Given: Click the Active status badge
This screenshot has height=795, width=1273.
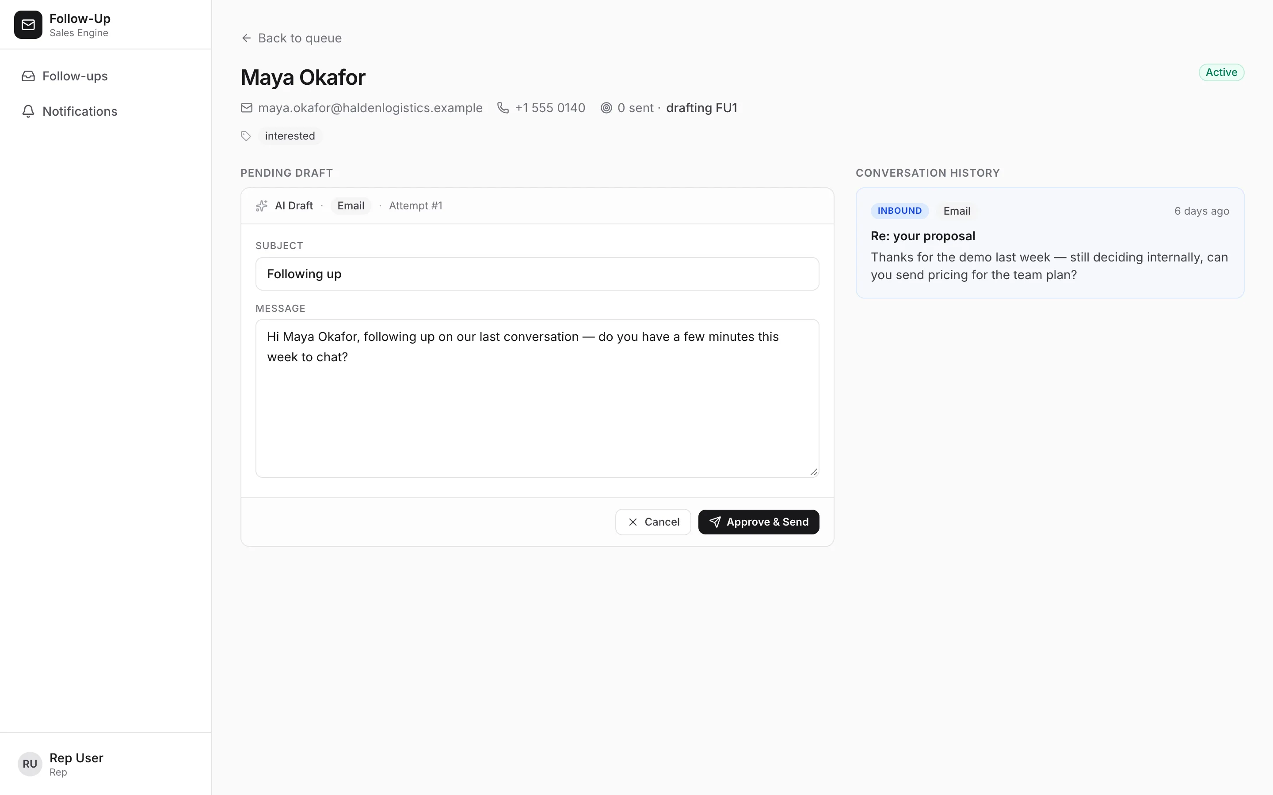Looking at the screenshot, I should click(1221, 72).
